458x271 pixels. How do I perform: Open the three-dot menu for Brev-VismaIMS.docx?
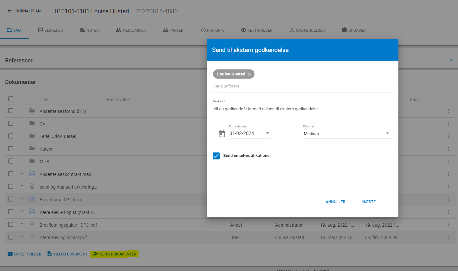click(x=449, y=199)
